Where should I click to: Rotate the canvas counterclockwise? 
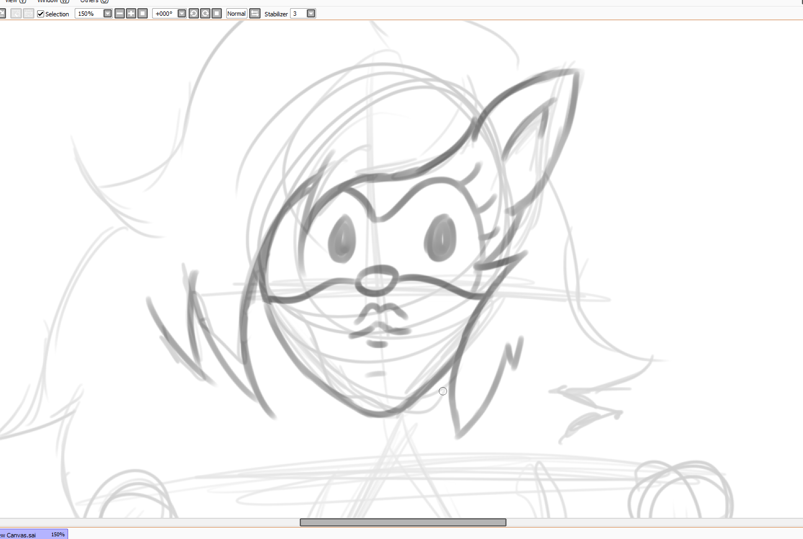194,14
